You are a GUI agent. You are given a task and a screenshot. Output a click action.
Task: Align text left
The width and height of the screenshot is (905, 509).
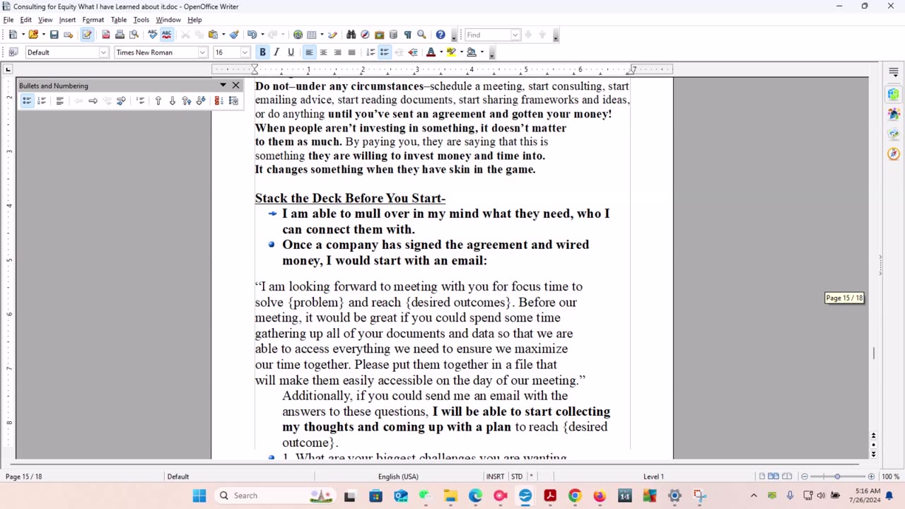click(x=309, y=52)
